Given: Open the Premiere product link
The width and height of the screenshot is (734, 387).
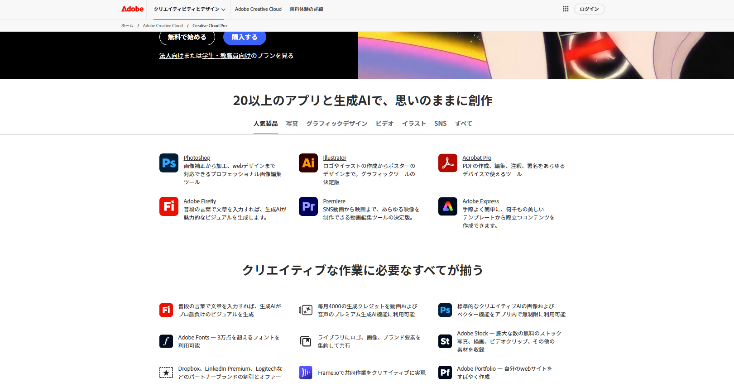Looking at the screenshot, I should 334,201.
